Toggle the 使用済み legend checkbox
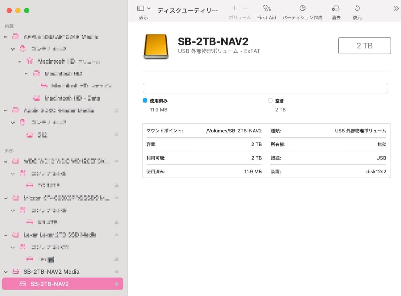The image size is (401, 296). [x=144, y=100]
